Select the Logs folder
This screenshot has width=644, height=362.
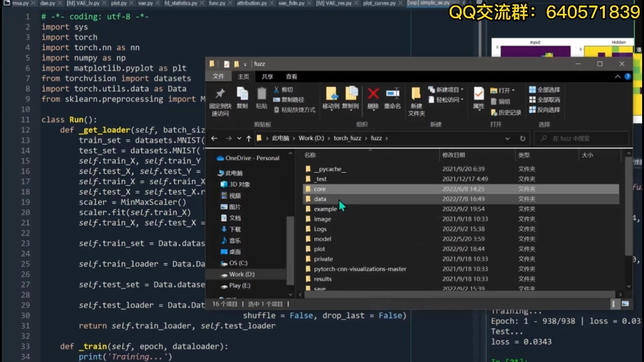tap(461, 229)
